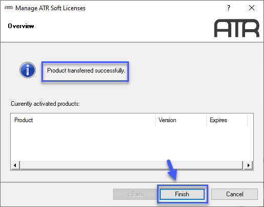Click the empty activated products list area
This screenshot has width=264, height=207.
[132, 144]
